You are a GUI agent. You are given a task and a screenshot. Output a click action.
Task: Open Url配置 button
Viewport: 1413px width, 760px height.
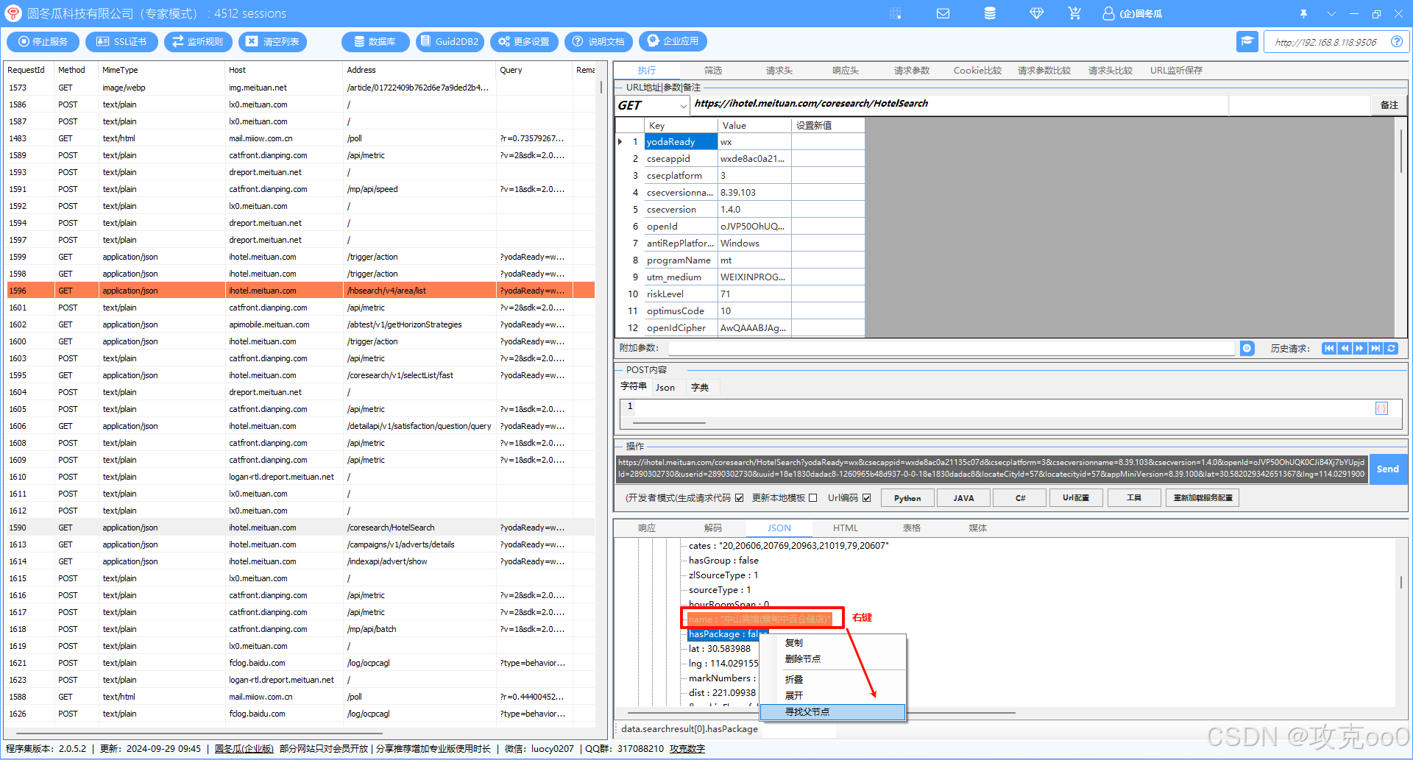1076,498
